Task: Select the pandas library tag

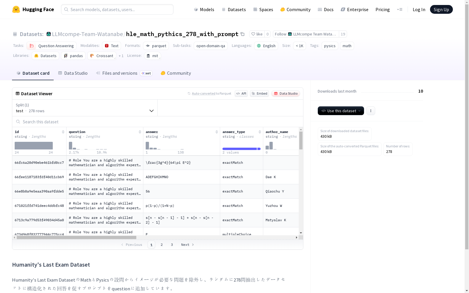Action: (x=73, y=56)
